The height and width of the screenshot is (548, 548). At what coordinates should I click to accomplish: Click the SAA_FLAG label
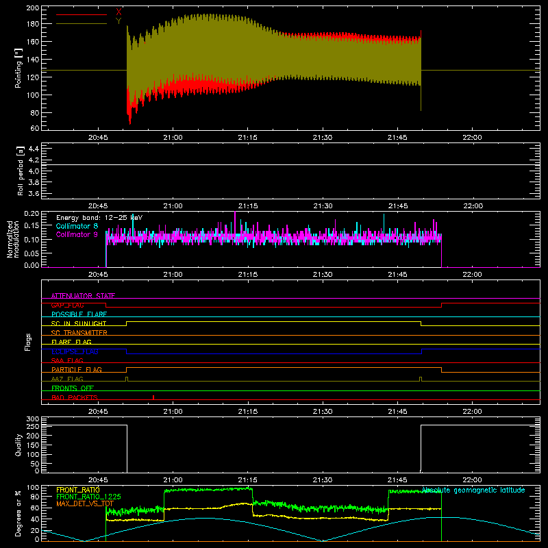point(67,360)
